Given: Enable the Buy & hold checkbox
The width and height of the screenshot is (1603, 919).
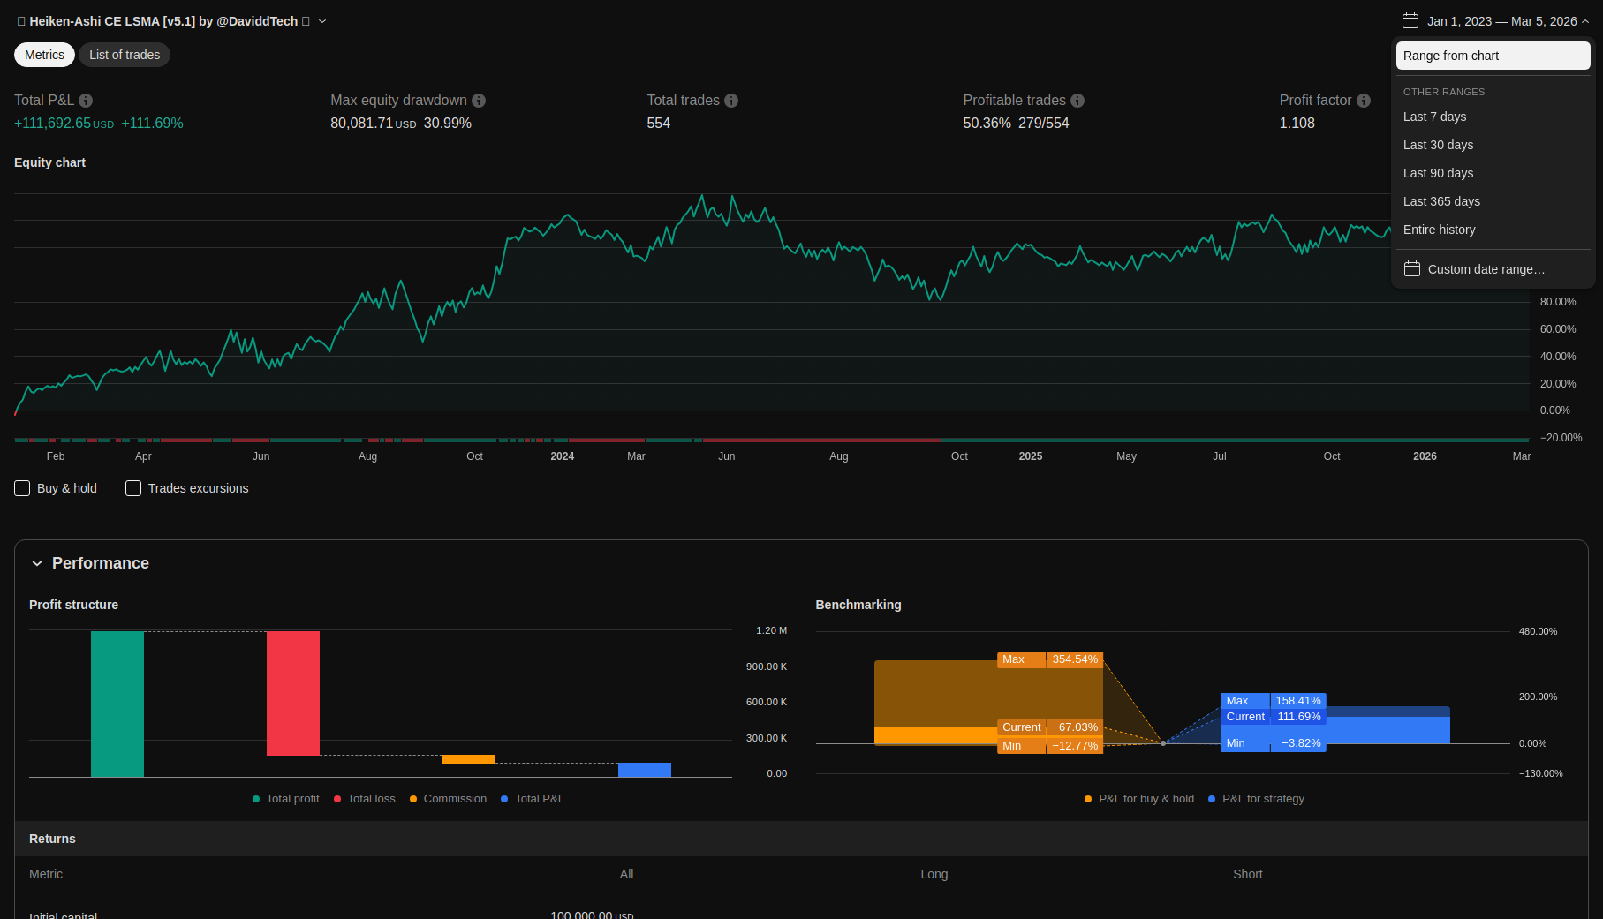Looking at the screenshot, I should pos(23,488).
